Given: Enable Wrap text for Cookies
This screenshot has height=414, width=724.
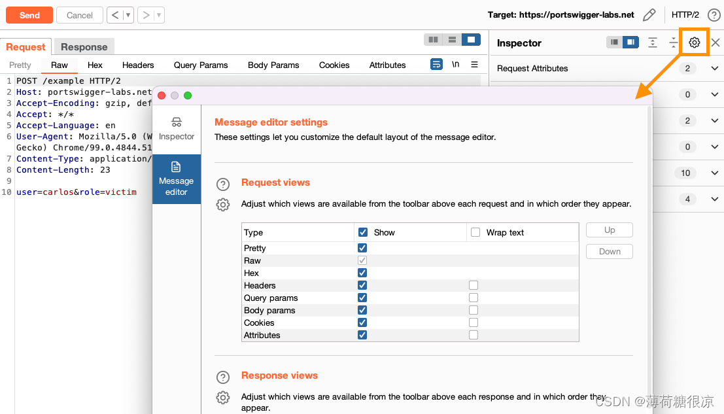Looking at the screenshot, I should pos(474,322).
